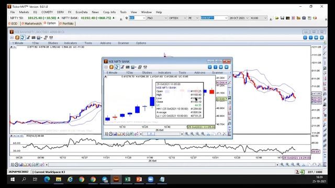
Task: Click the first zoom magnifier in NIFTY BANK window
Action: point(186,134)
